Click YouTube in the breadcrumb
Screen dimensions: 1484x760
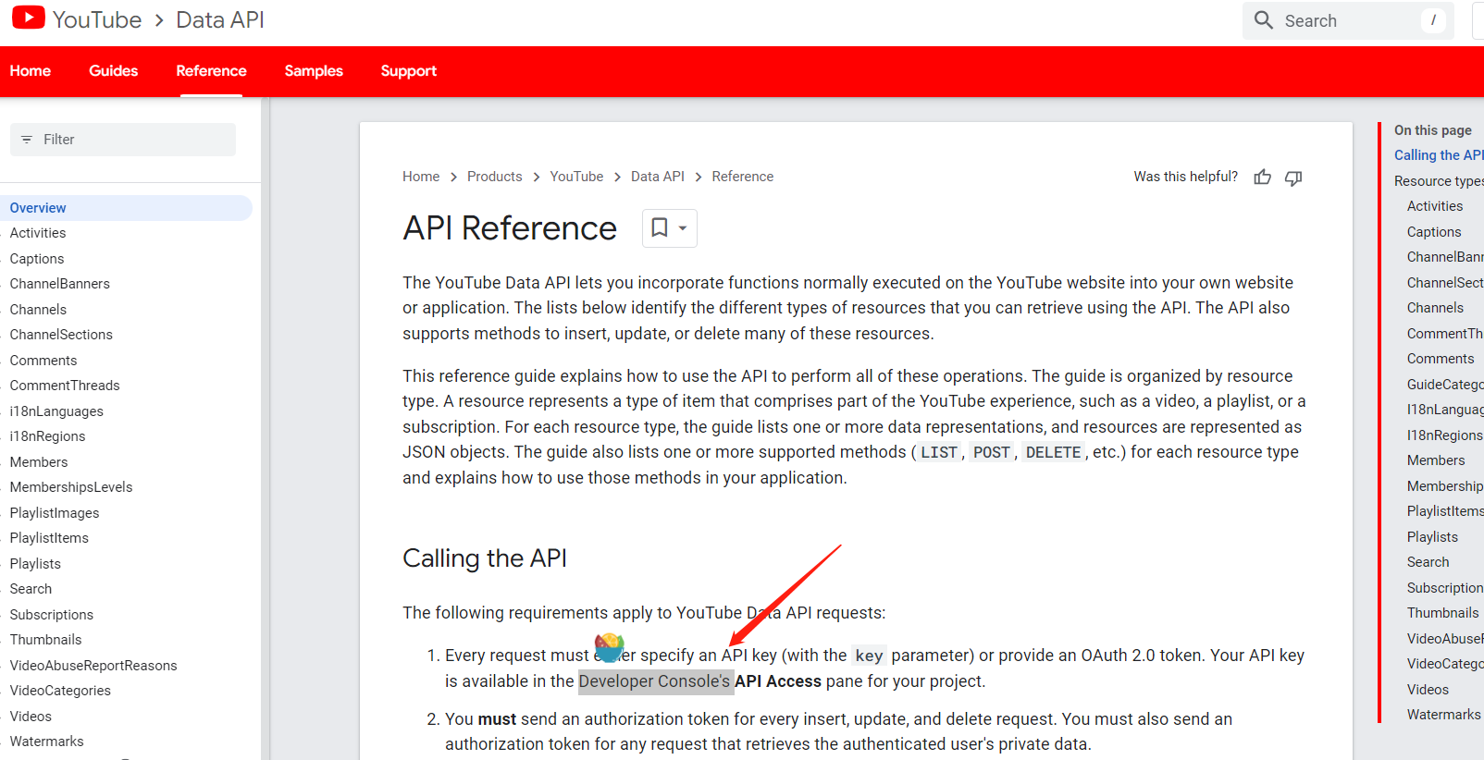click(x=576, y=177)
